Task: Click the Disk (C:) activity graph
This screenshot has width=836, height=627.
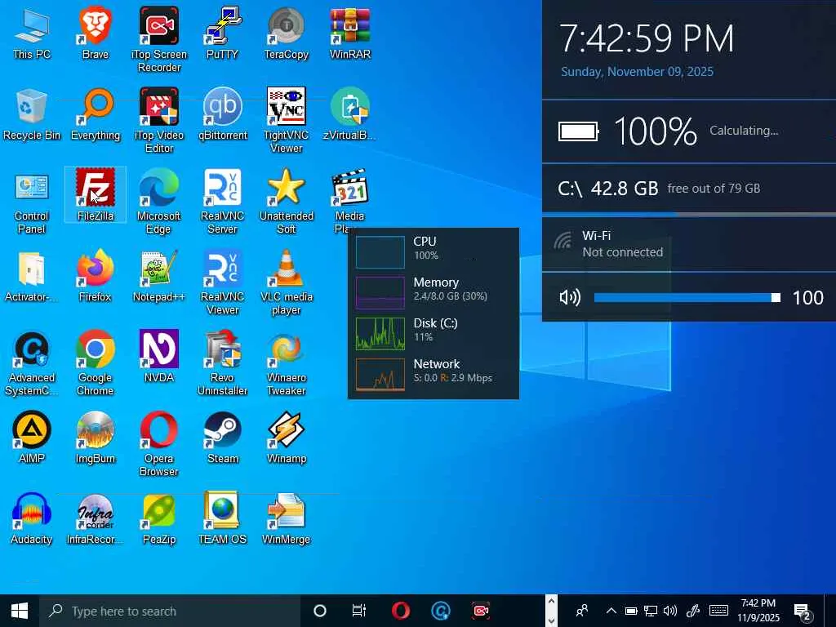Action: click(x=380, y=334)
